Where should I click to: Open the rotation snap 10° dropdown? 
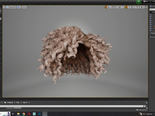pos(129,7)
